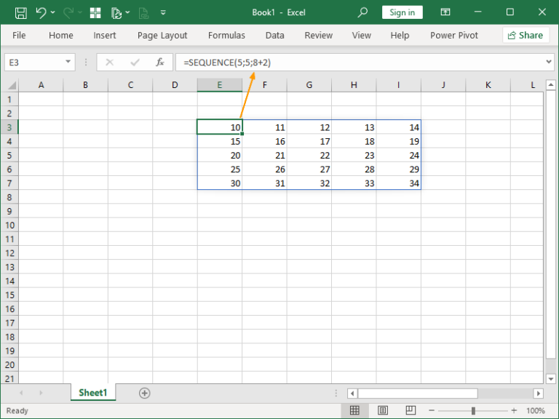559x419 pixels.
Task: Click vertical scrollbar down arrow
Action: pyautogui.click(x=551, y=379)
